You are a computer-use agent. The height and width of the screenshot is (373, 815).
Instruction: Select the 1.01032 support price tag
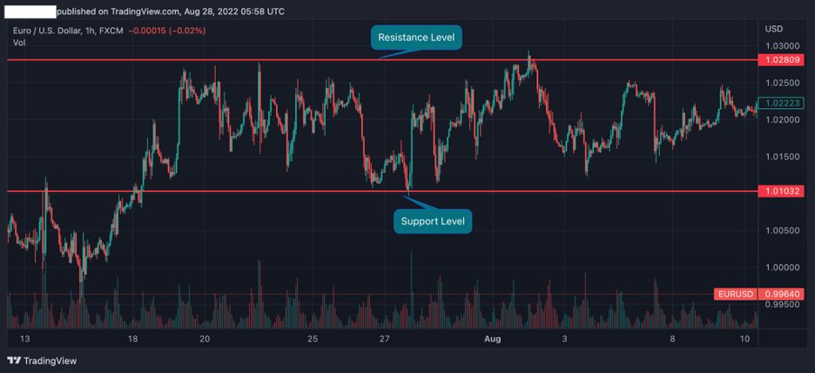point(779,191)
